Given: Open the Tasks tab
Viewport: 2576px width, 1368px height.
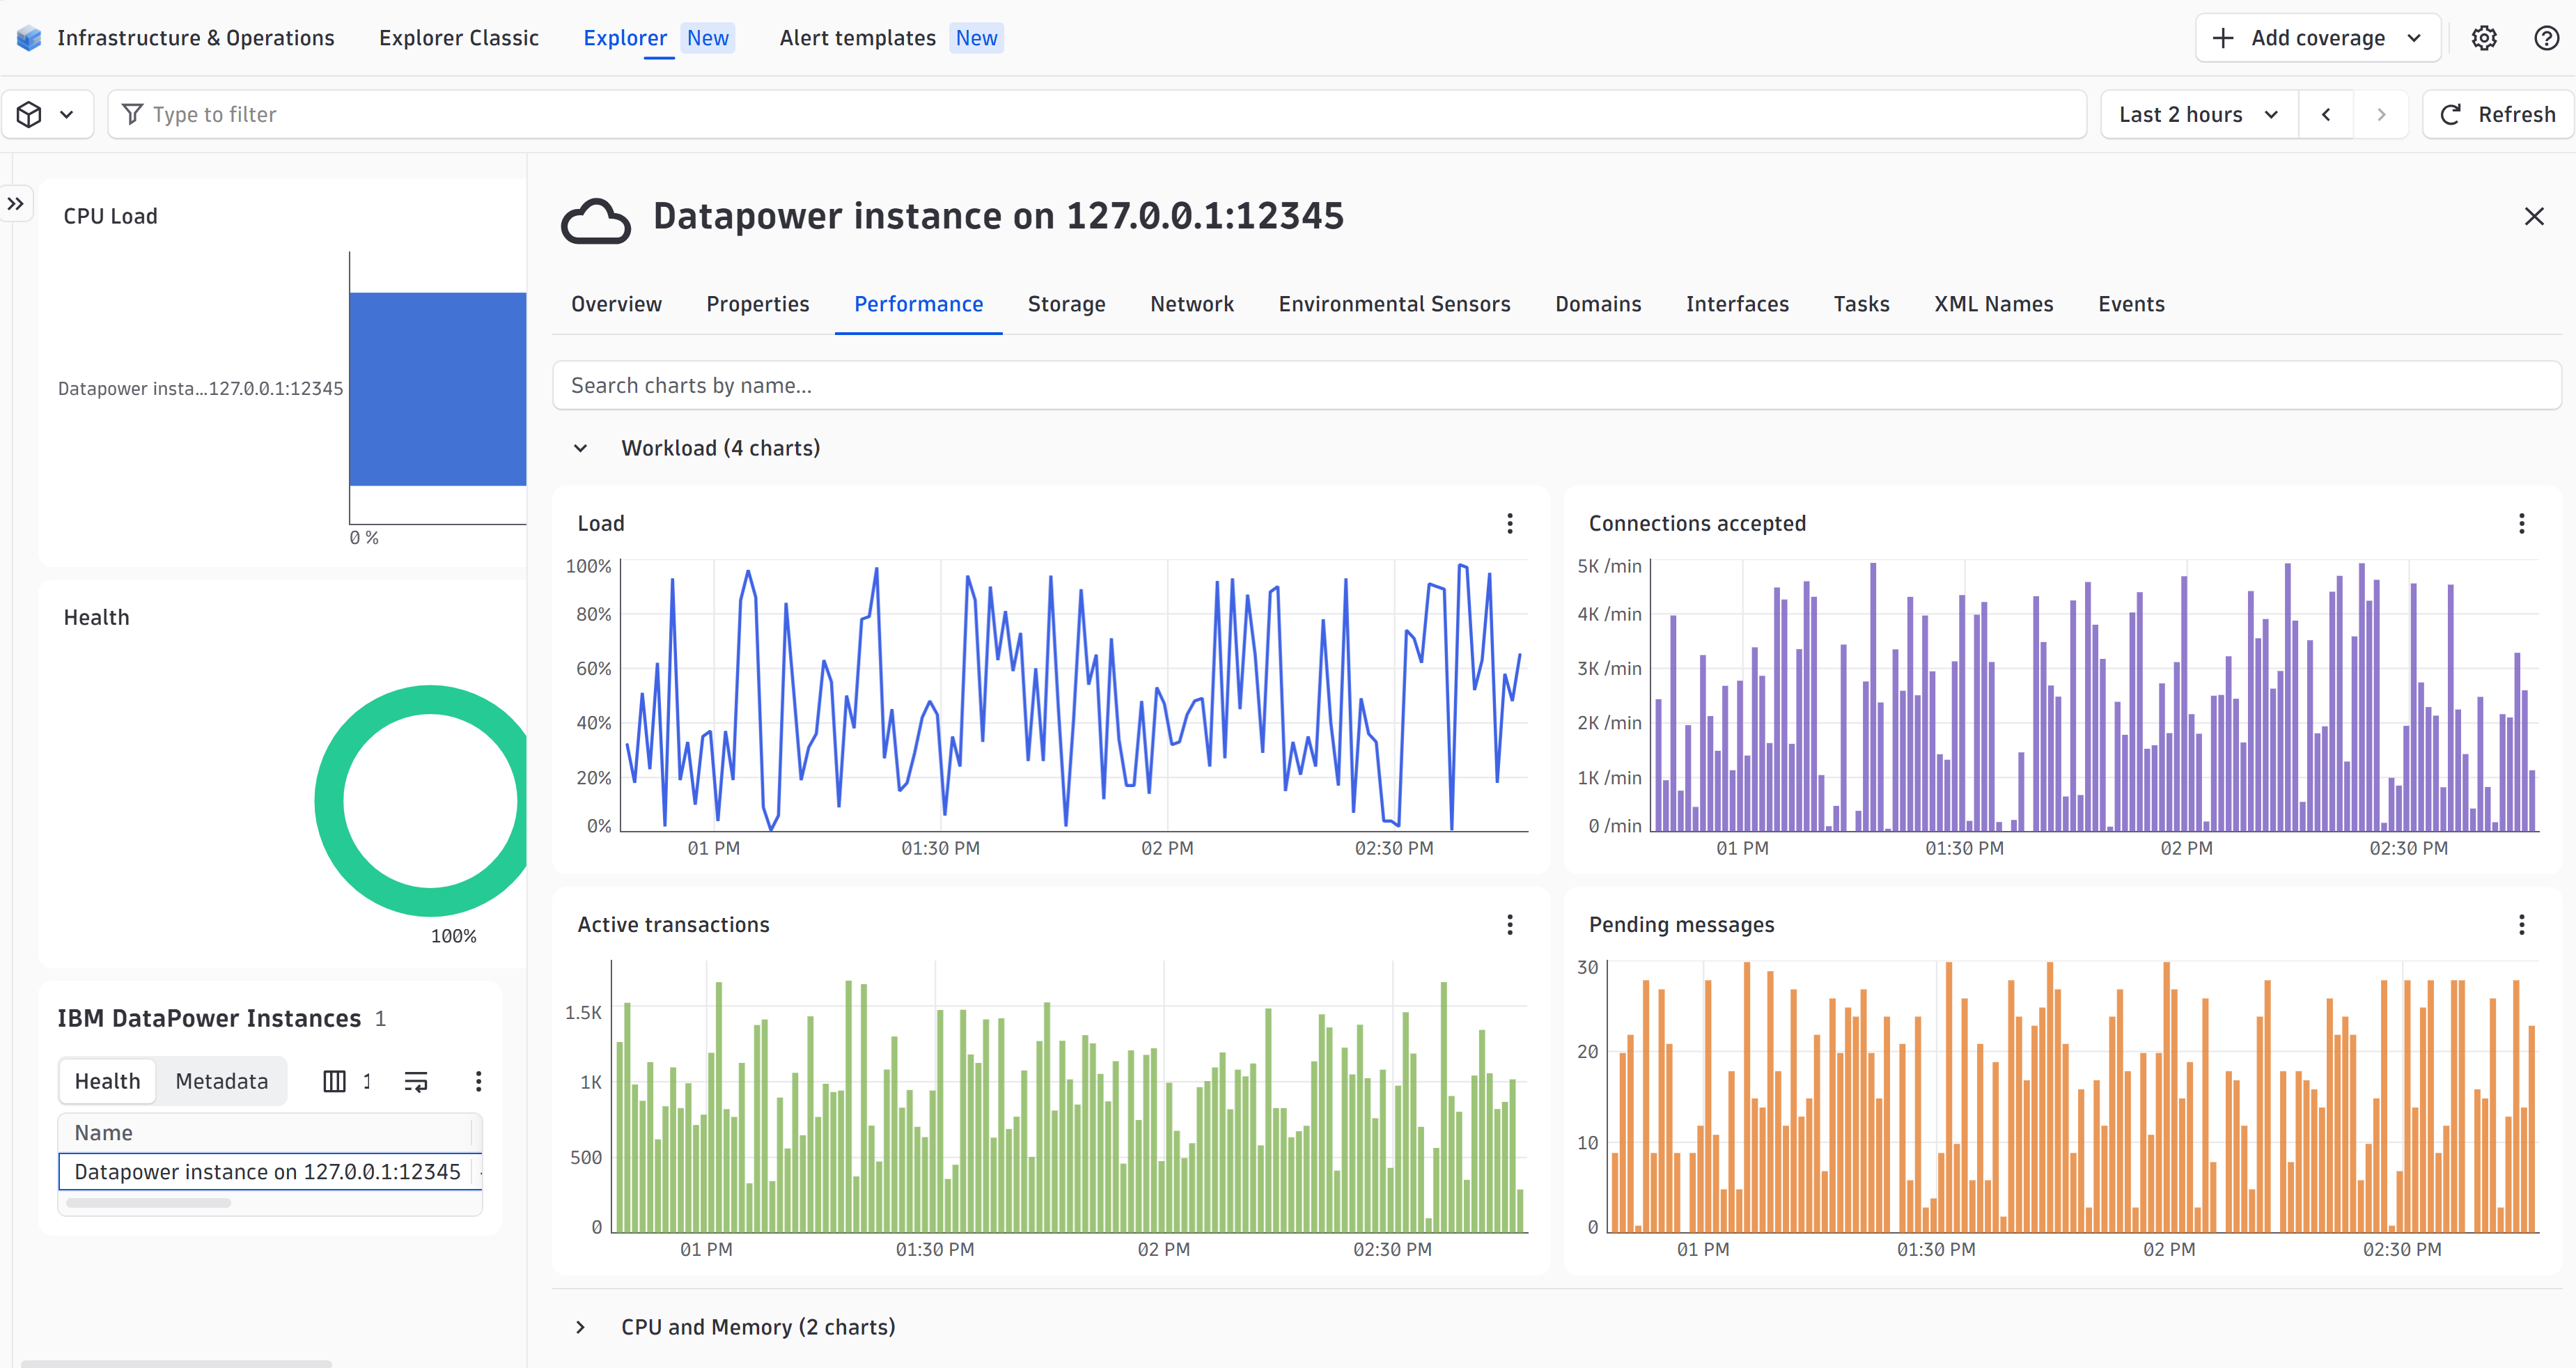Looking at the screenshot, I should point(1861,304).
